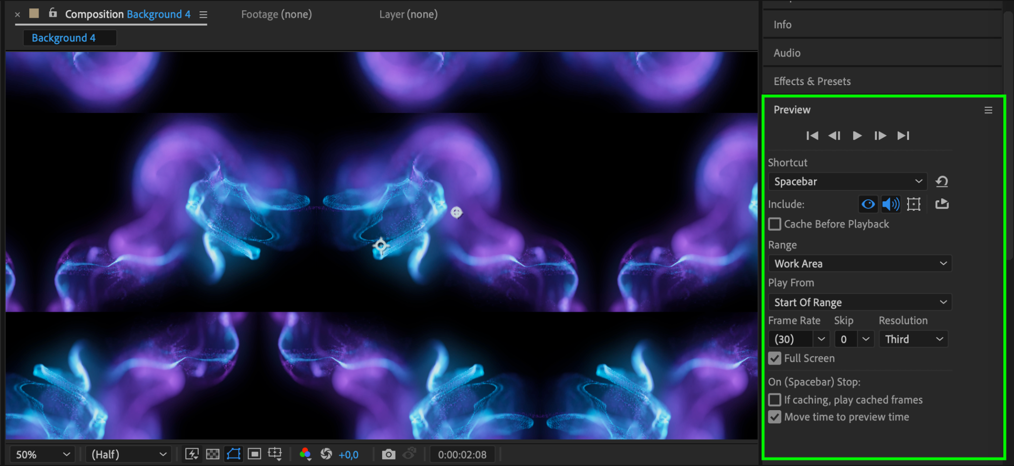The height and width of the screenshot is (466, 1014).
Task: Toggle external video output icon in Preview
Action: click(x=942, y=204)
